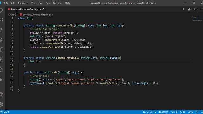
Task: Click the 'class Lcp{' declaration
Action: (25, 18)
